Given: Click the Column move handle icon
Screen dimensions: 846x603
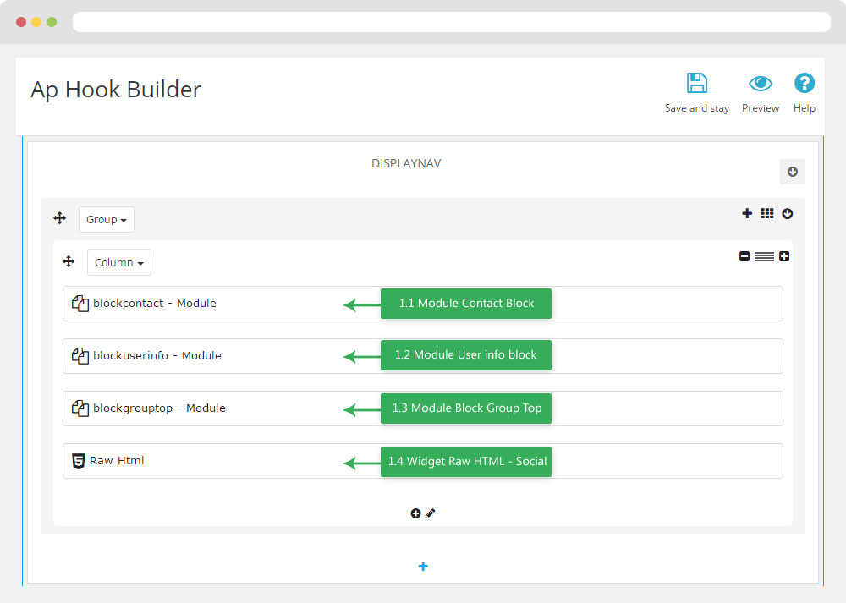Looking at the screenshot, I should [69, 262].
